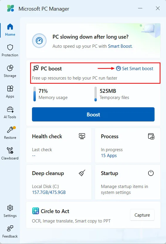The image size is (166, 244).
Task: Click the blue Boost button
Action: tap(93, 114)
